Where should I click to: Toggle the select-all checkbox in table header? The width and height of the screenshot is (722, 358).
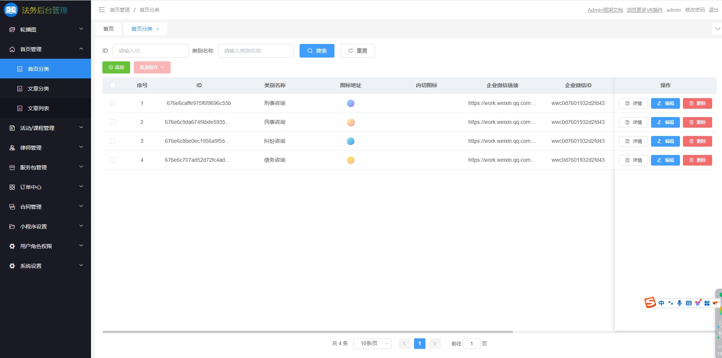tap(113, 85)
